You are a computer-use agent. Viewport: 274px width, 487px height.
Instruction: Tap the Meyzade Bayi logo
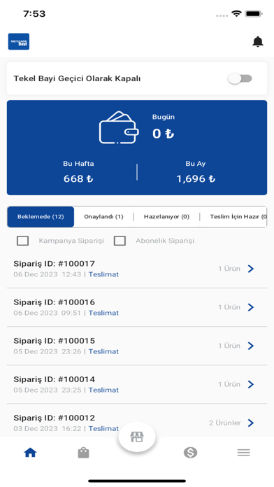click(x=19, y=41)
